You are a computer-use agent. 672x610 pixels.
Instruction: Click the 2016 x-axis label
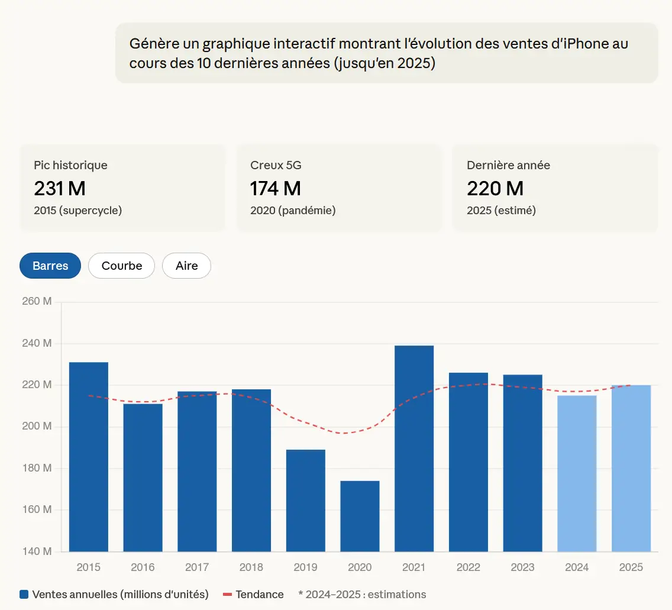(143, 567)
